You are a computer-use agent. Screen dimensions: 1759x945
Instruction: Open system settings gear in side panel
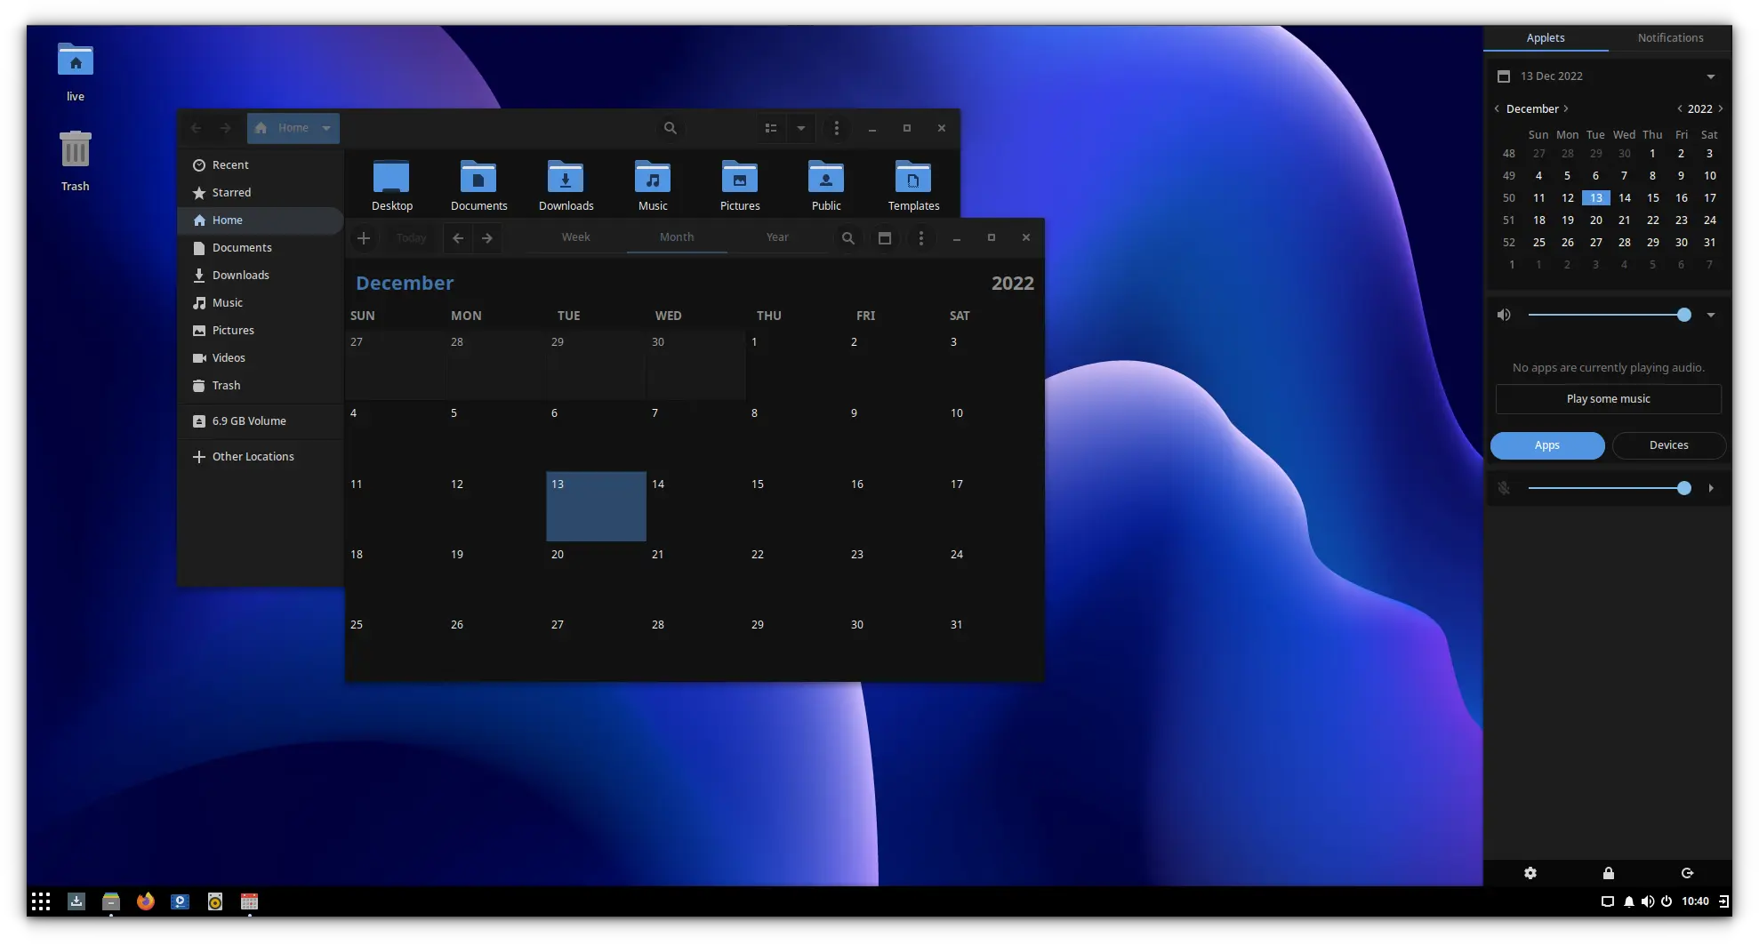[x=1530, y=873]
